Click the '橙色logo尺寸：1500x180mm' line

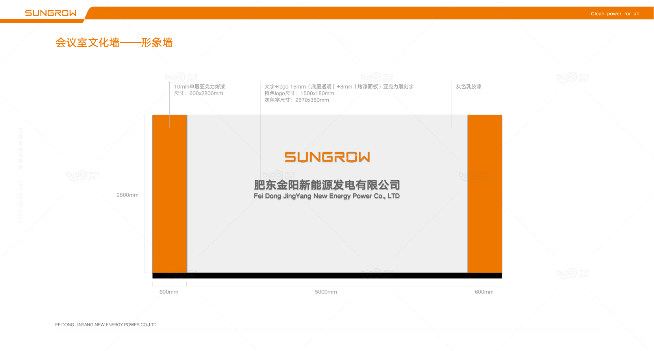pyautogui.click(x=299, y=93)
